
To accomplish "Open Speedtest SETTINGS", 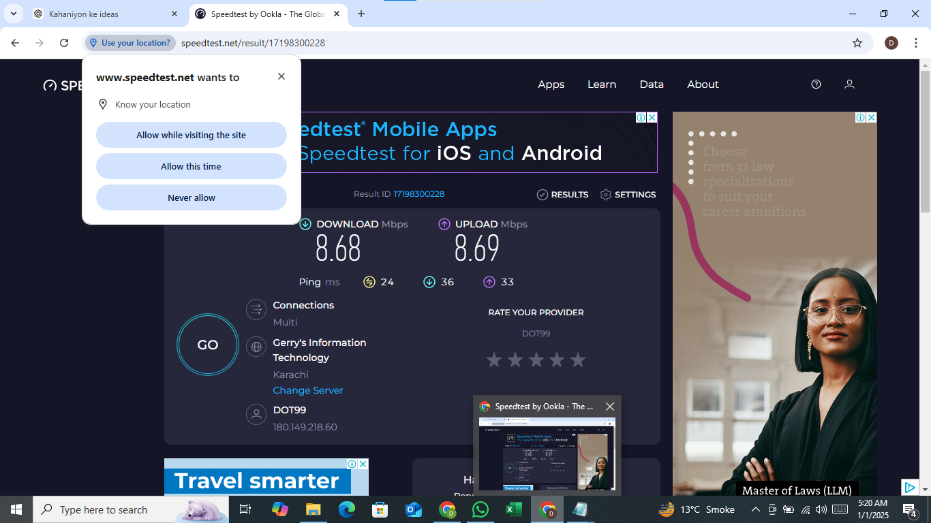I will click(x=628, y=195).
